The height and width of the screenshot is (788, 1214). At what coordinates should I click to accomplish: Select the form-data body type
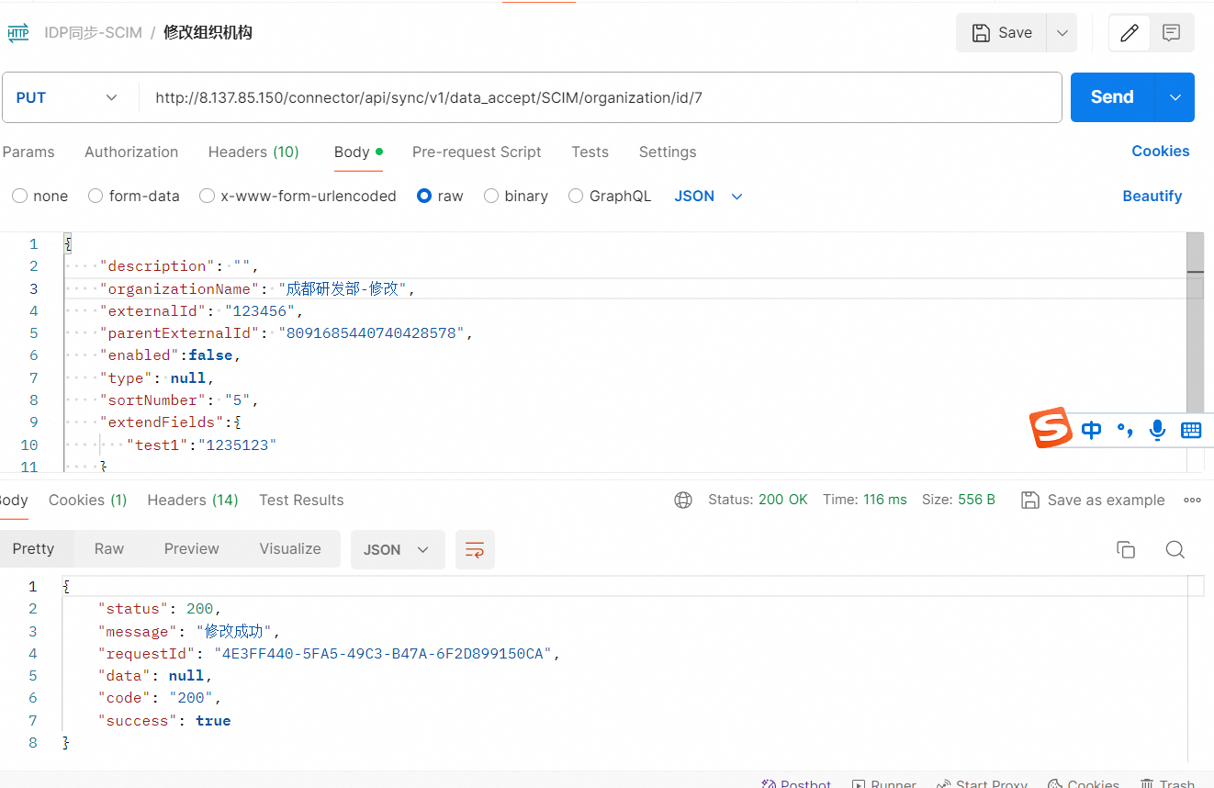pyautogui.click(x=134, y=196)
